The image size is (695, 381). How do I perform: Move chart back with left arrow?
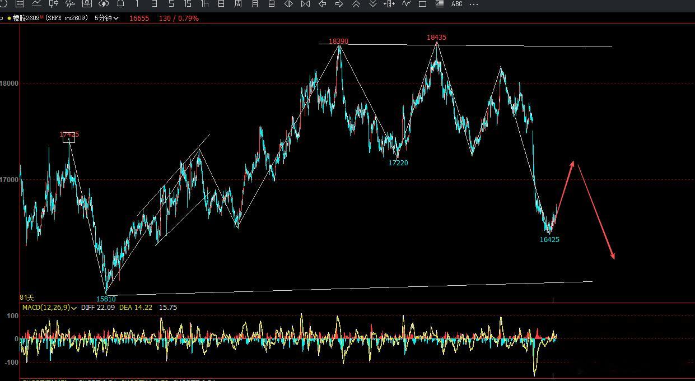click(322, 4)
